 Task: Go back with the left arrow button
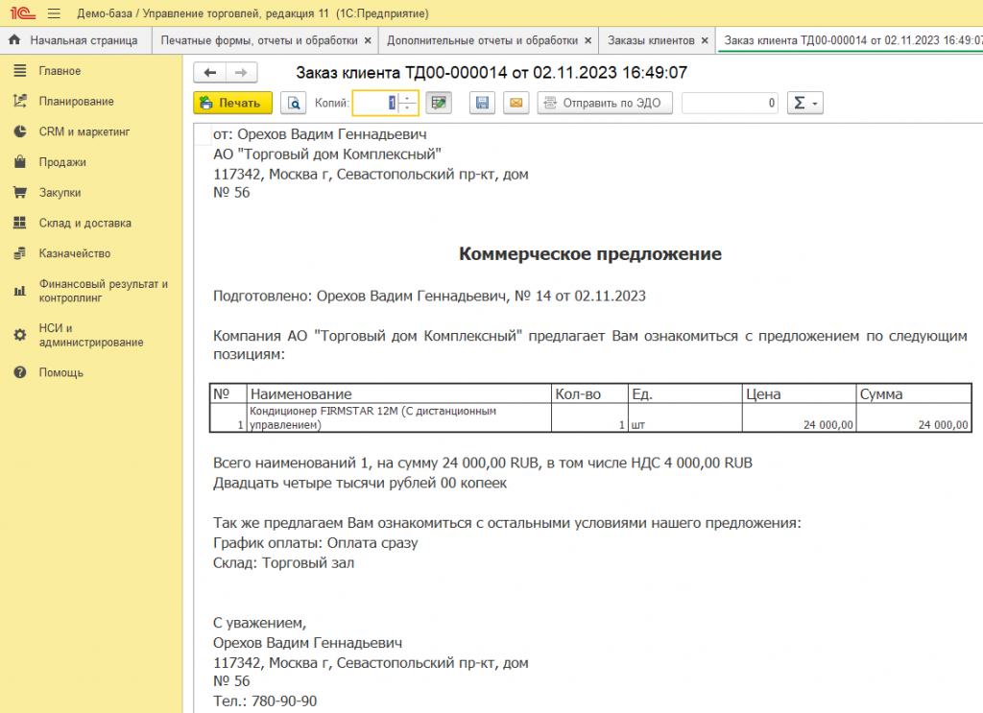pyautogui.click(x=210, y=73)
